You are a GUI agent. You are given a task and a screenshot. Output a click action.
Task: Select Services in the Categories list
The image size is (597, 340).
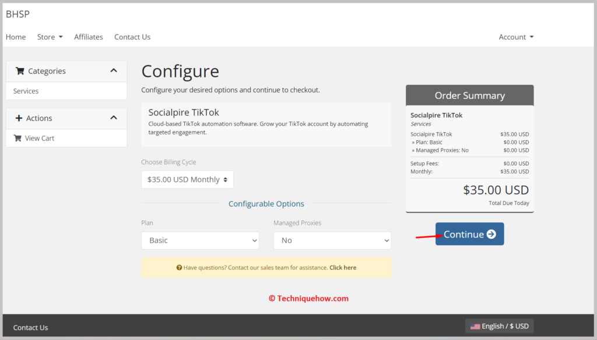[66, 91]
